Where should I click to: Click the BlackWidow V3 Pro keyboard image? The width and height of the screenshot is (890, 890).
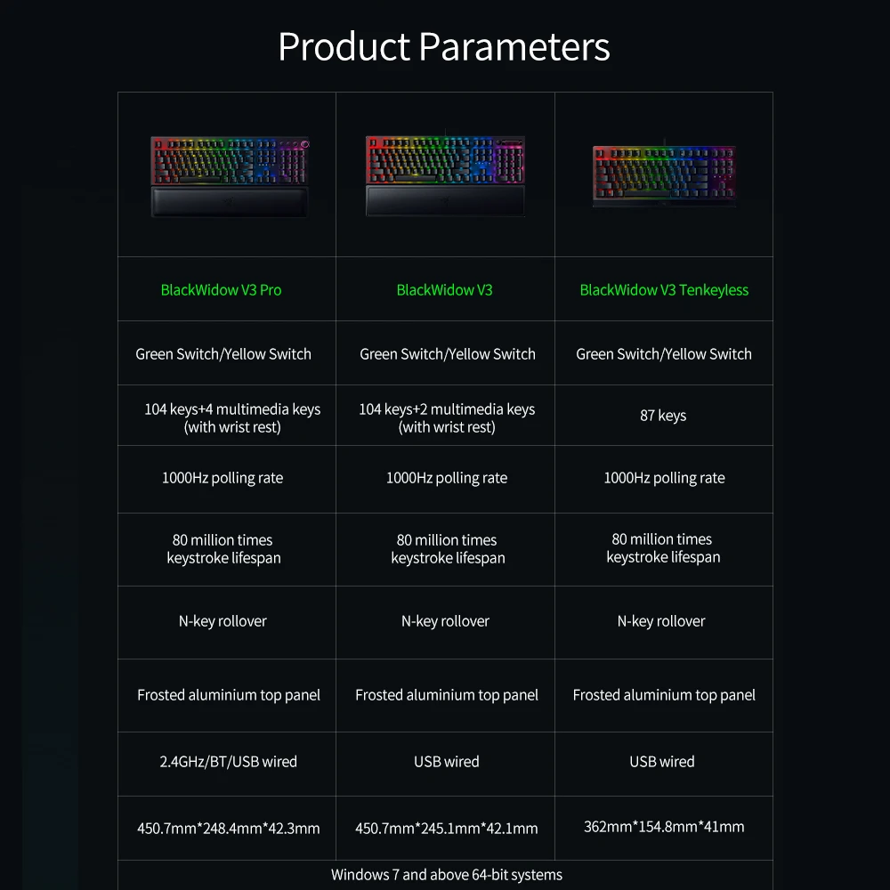[230, 176]
